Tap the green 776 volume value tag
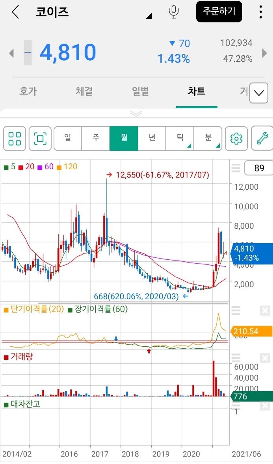The image size is (273, 464). pos(252,396)
